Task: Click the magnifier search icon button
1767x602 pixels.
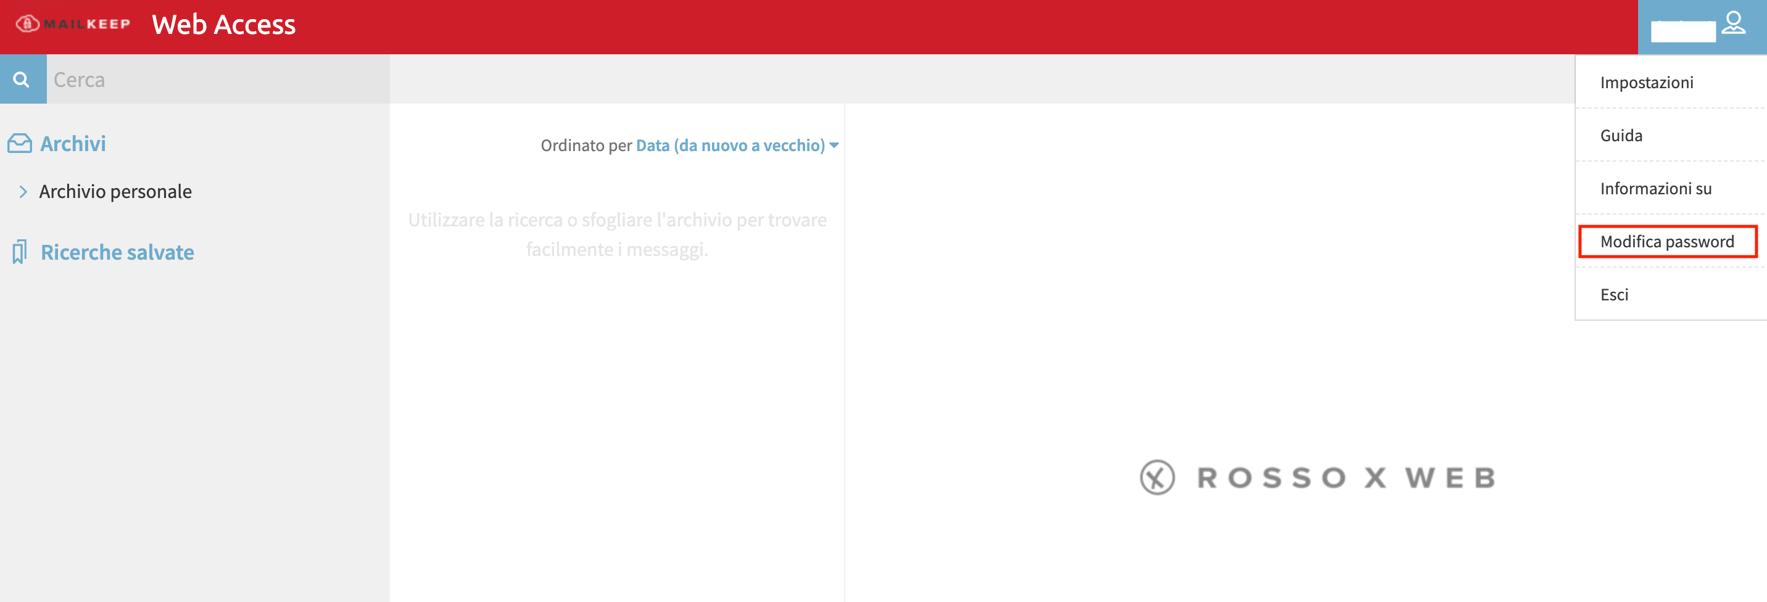Action: (23, 80)
